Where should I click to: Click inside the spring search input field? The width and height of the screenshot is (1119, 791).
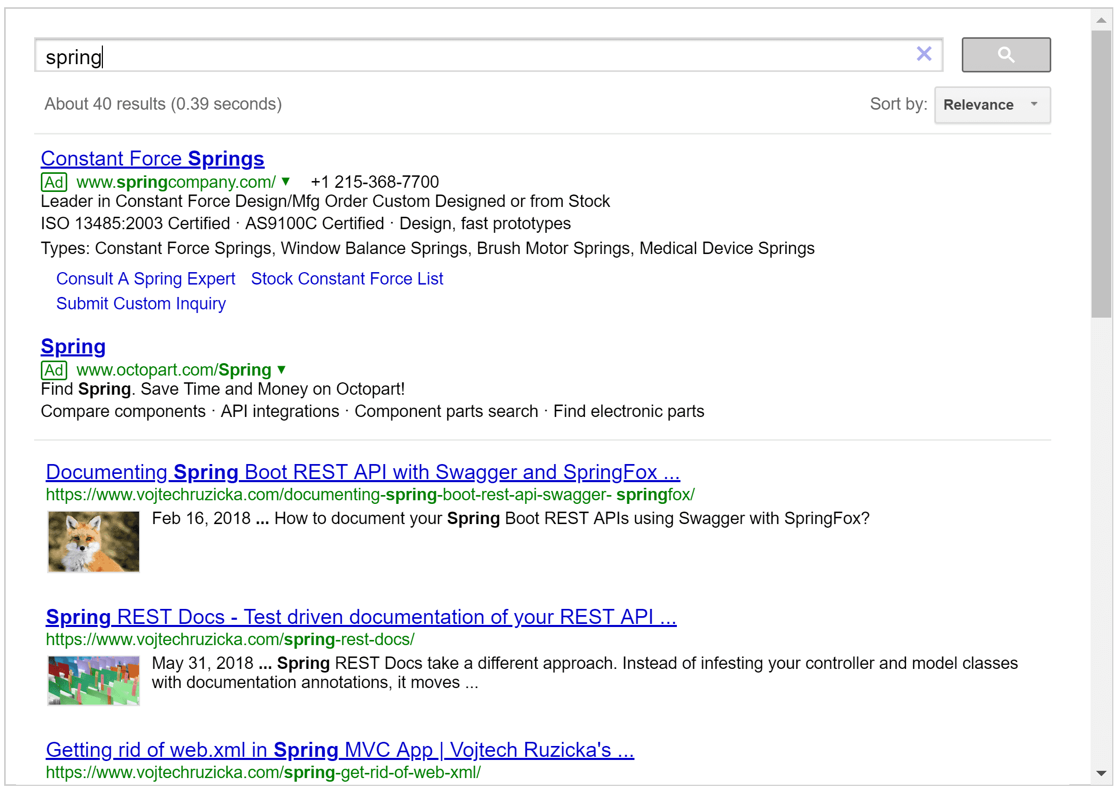[465, 55]
